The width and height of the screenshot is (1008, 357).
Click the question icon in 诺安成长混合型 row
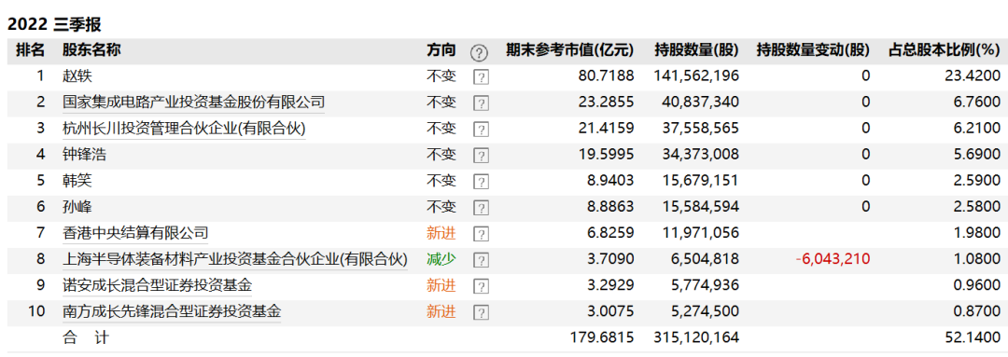(x=481, y=287)
